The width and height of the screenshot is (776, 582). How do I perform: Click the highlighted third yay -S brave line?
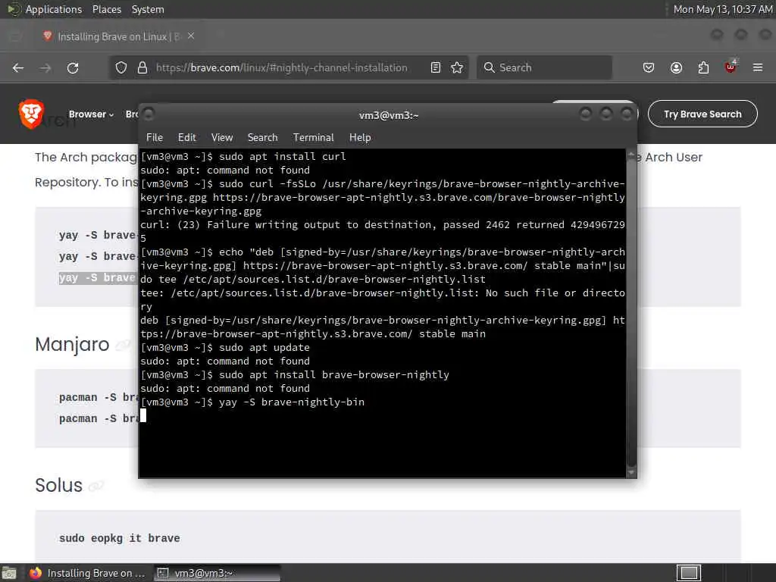coord(98,277)
